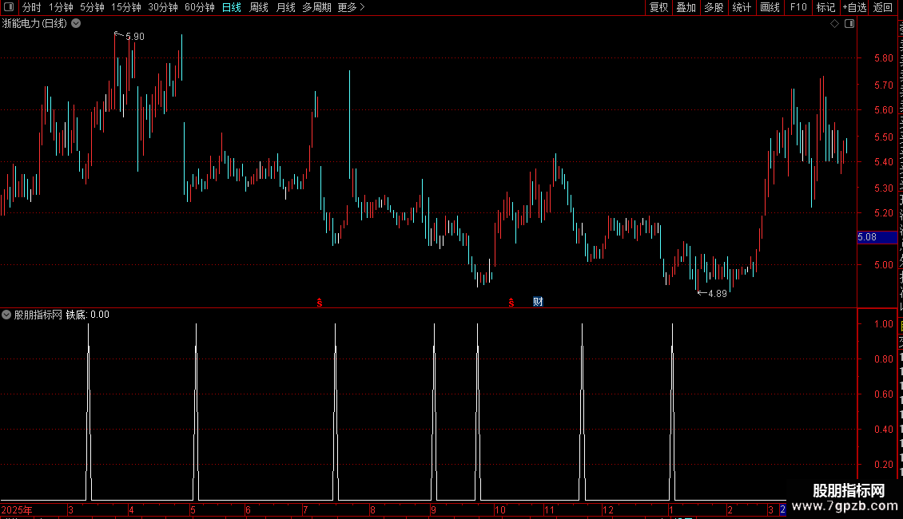Expand the 股朋指标网 indicator dropdown arrow
Image resolution: width=903 pixels, height=519 pixels.
6,315
